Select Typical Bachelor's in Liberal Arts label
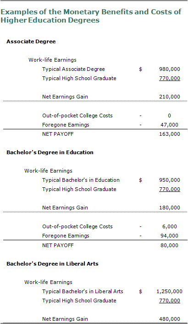This screenshot has height=324, width=188. [x=83, y=292]
